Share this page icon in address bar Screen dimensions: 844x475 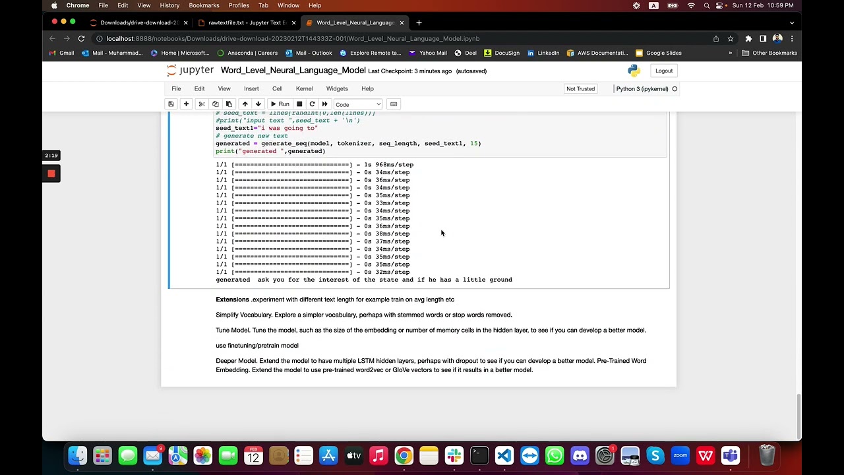tap(716, 38)
